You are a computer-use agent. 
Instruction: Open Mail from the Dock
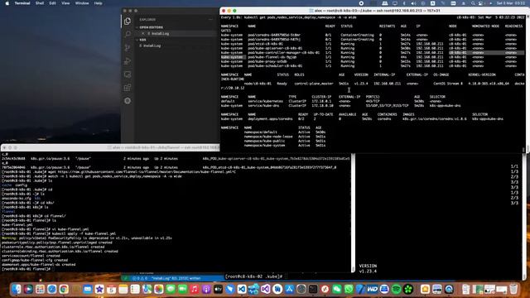pyautogui.click(x=88, y=289)
